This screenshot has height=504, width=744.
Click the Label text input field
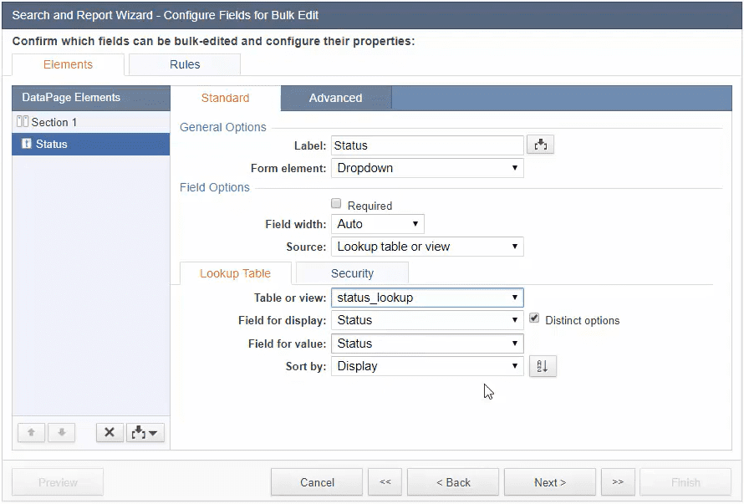coord(427,145)
